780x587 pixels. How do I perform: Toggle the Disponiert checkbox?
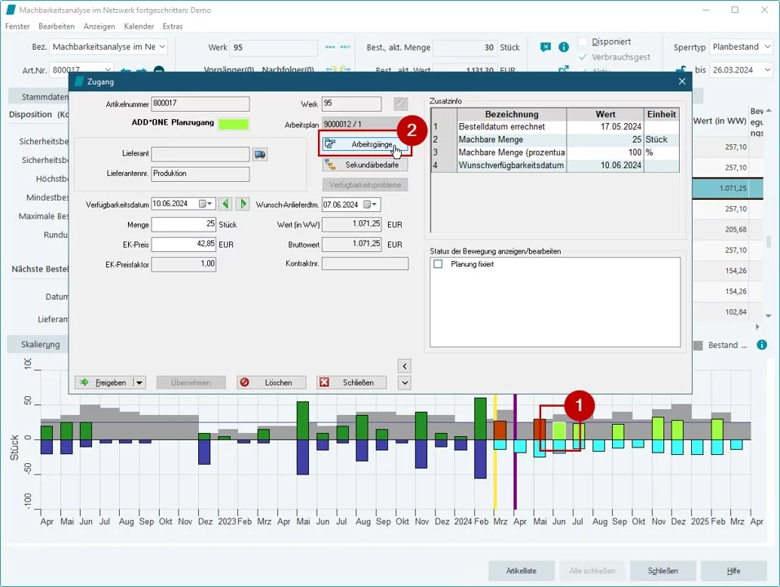(x=583, y=42)
